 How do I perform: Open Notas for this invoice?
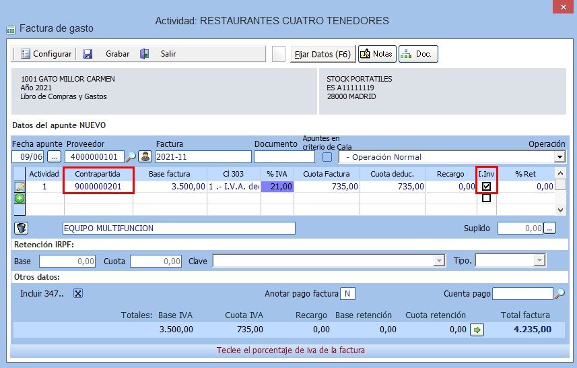(376, 54)
